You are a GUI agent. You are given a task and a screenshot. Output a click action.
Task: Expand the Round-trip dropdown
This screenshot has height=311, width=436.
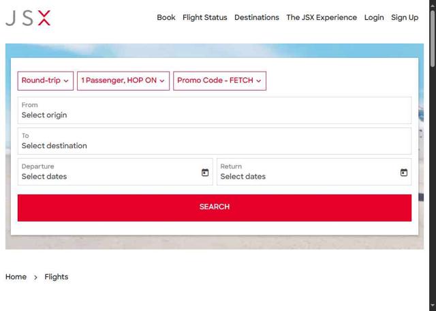click(45, 80)
